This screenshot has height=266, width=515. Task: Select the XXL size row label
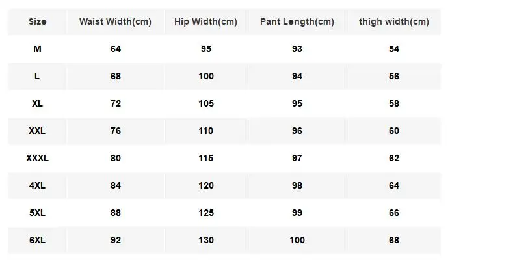38,131
